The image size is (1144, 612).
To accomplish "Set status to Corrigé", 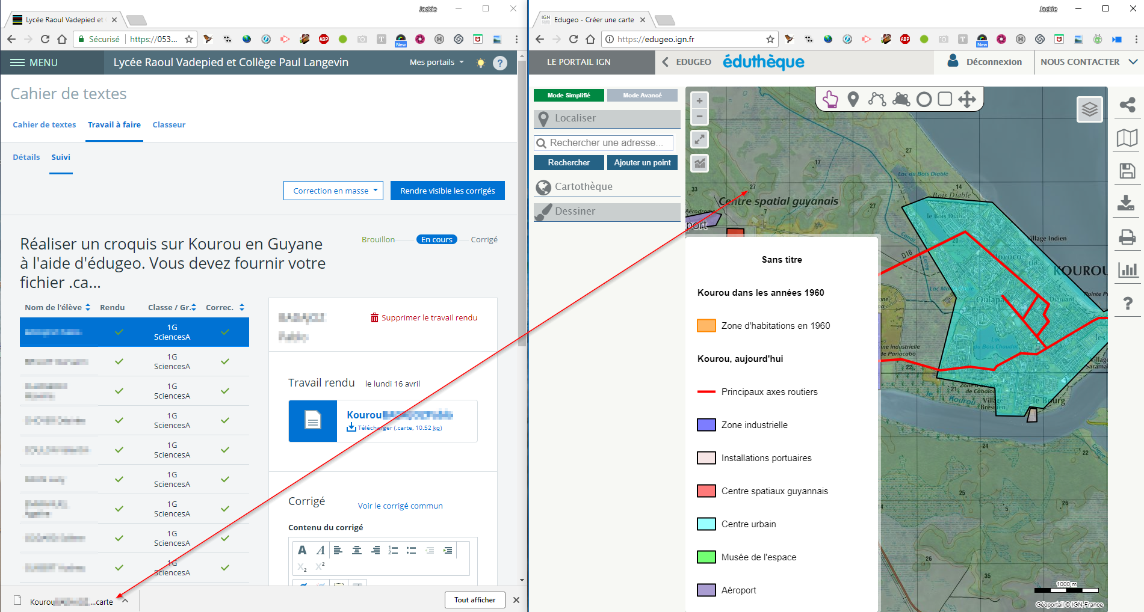I will [484, 239].
